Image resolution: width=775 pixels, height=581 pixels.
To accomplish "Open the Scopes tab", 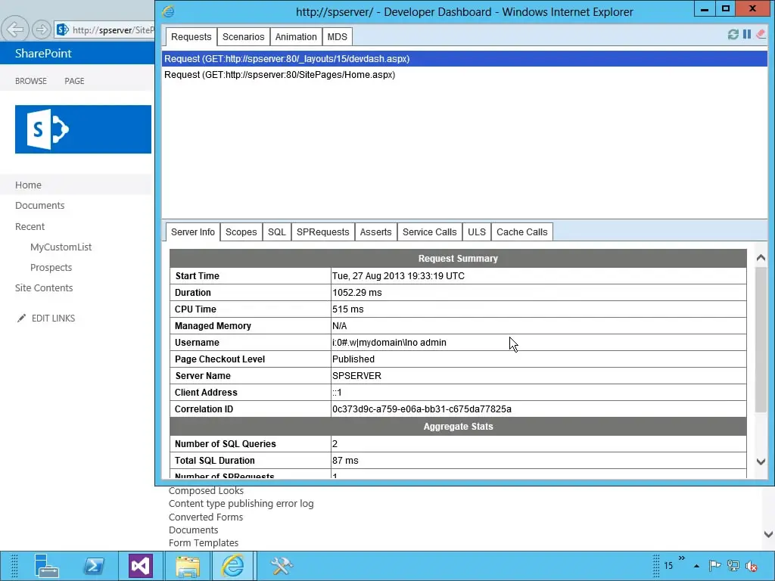I will click(x=241, y=232).
